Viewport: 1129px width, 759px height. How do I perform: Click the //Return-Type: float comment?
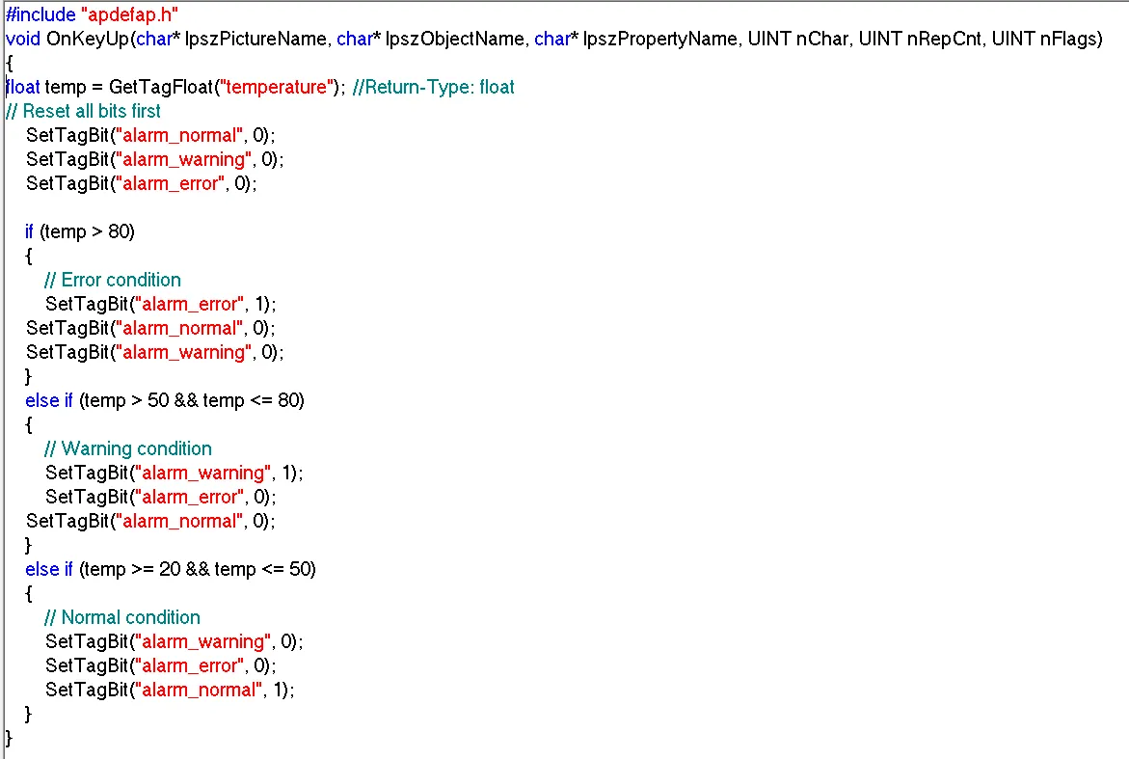pyautogui.click(x=434, y=87)
